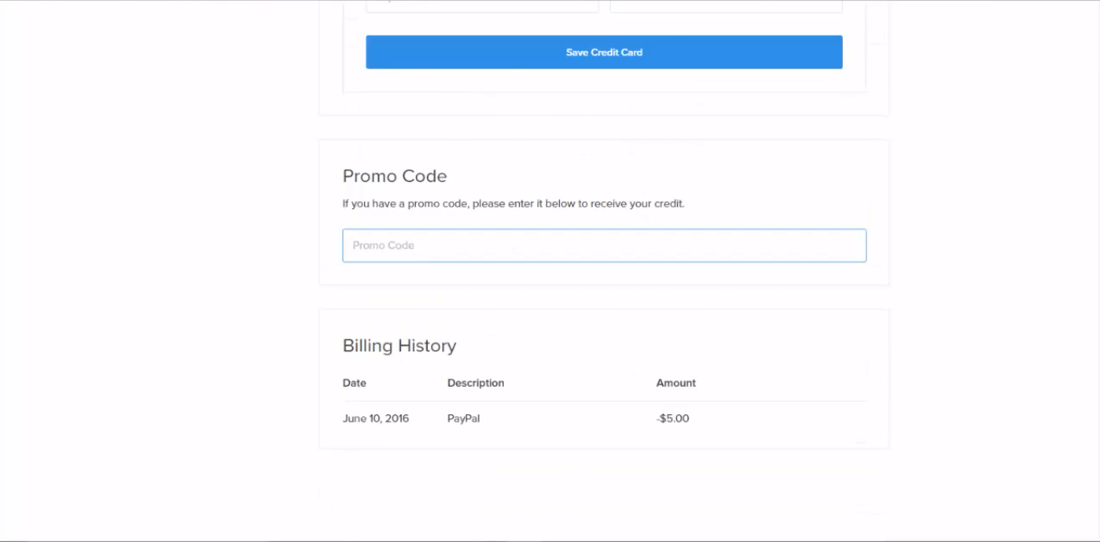Click the word 'credit' in promo instructions
The width and height of the screenshot is (1100, 542).
pos(667,204)
